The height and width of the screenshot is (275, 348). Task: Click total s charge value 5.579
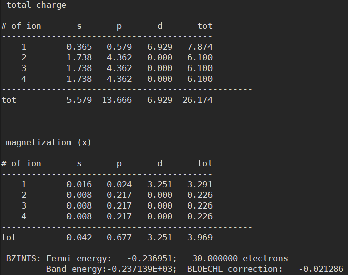pyautogui.click(x=79, y=100)
